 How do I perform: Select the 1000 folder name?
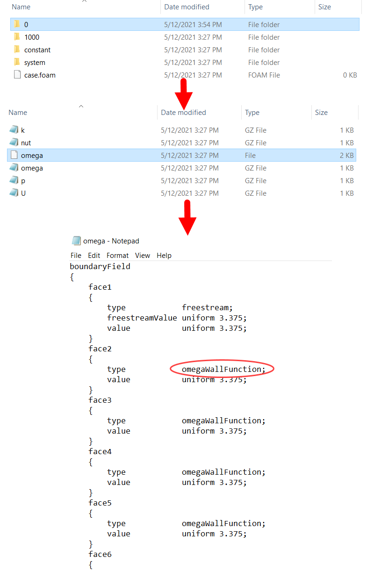pos(32,37)
